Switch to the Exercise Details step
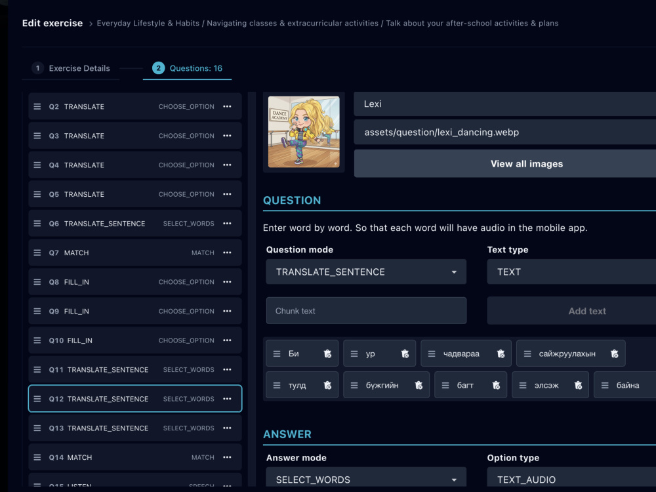The image size is (656, 492). pyautogui.click(x=71, y=68)
